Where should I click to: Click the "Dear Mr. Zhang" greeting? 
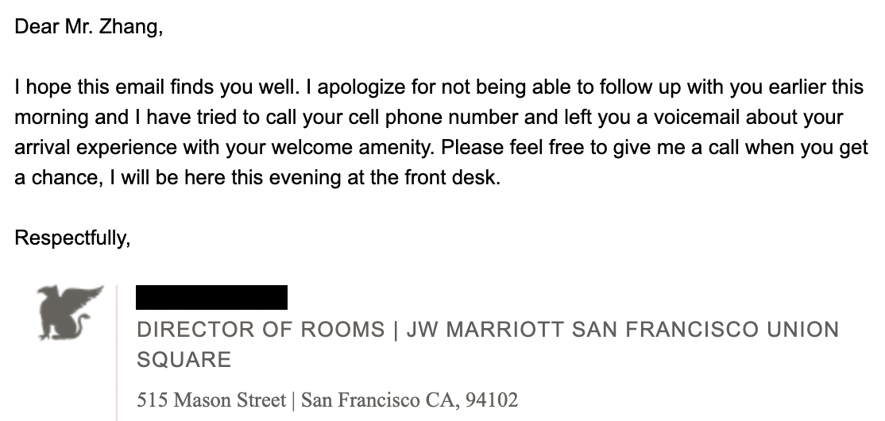coord(88,27)
